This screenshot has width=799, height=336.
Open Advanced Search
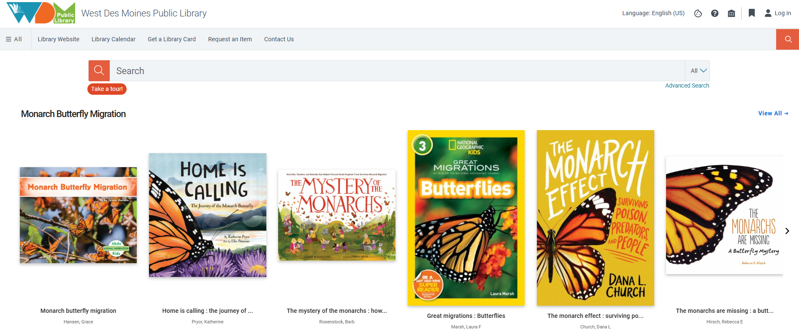687,85
